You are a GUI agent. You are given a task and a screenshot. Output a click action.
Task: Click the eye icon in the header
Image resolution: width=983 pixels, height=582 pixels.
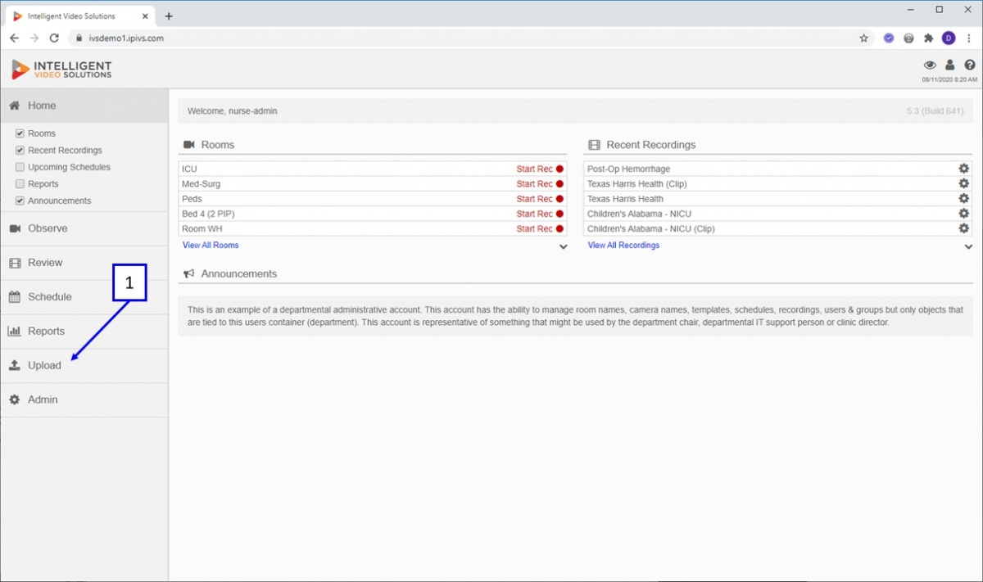pyautogui.click(x=930, y=65)
